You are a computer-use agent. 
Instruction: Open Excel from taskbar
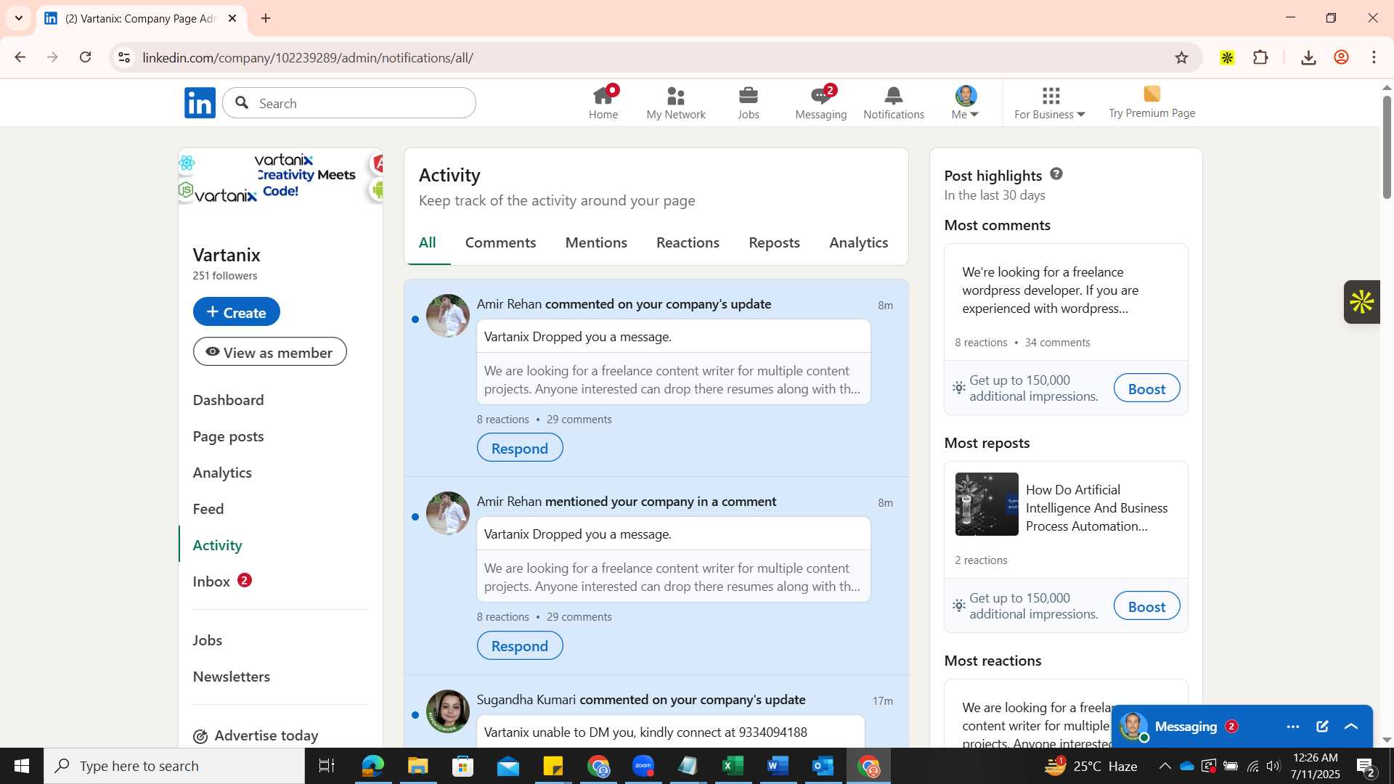733,766
